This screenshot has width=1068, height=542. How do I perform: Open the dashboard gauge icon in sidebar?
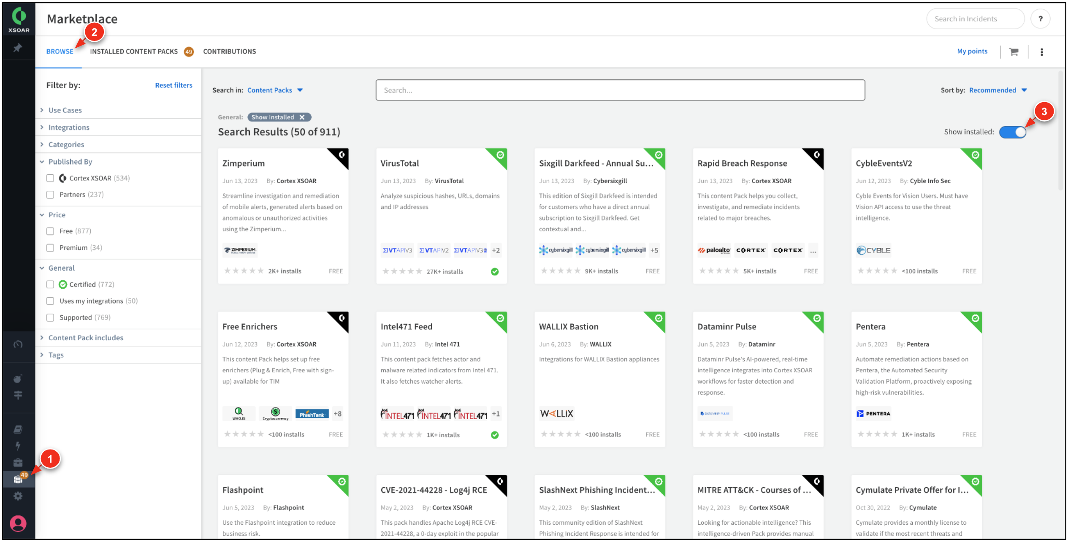[x=18, y=344]
